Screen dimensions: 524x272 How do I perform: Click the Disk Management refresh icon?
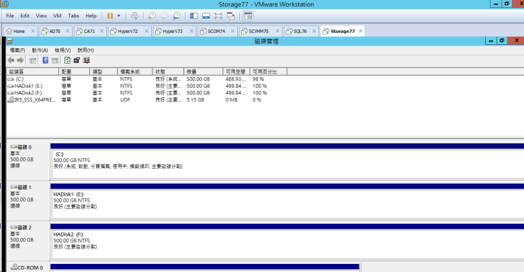click(x=67, y=60)
